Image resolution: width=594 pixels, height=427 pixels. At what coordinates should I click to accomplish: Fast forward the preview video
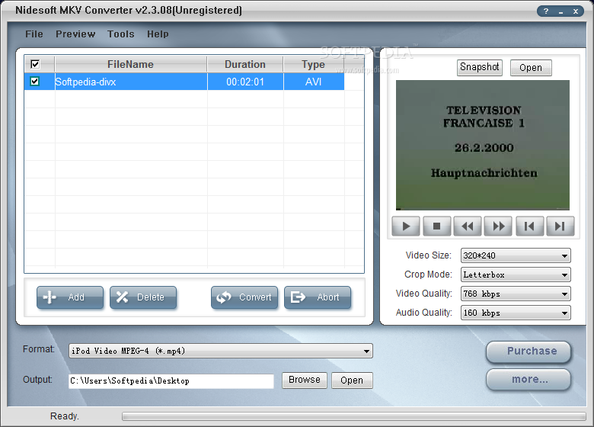pos(499,226)
